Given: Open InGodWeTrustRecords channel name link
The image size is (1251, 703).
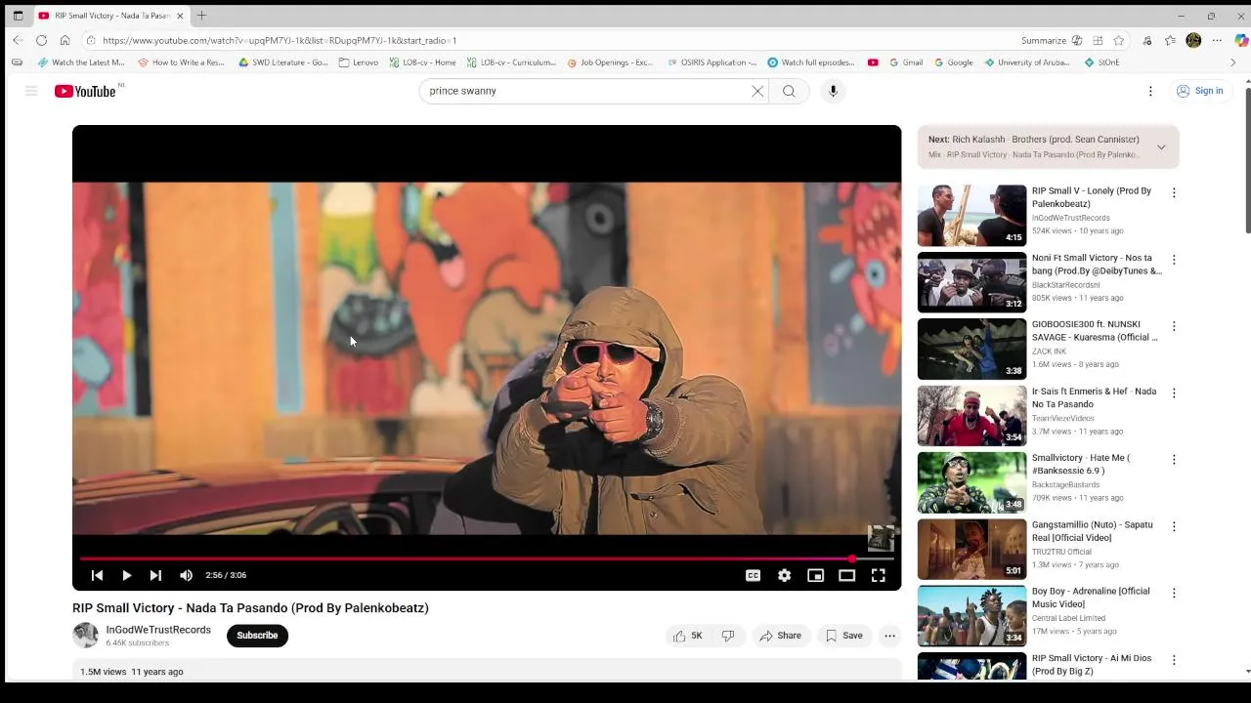Looking at the screenshot, I should (x=158, y=630).
